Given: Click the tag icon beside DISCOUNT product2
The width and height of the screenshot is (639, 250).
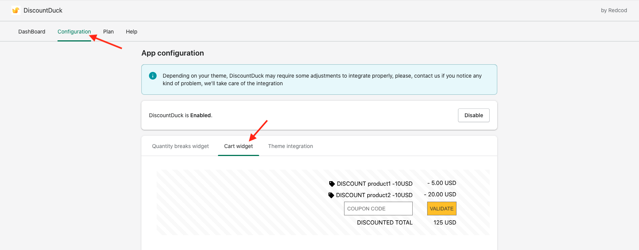Looking at the screenshot, I should (331, 195).
